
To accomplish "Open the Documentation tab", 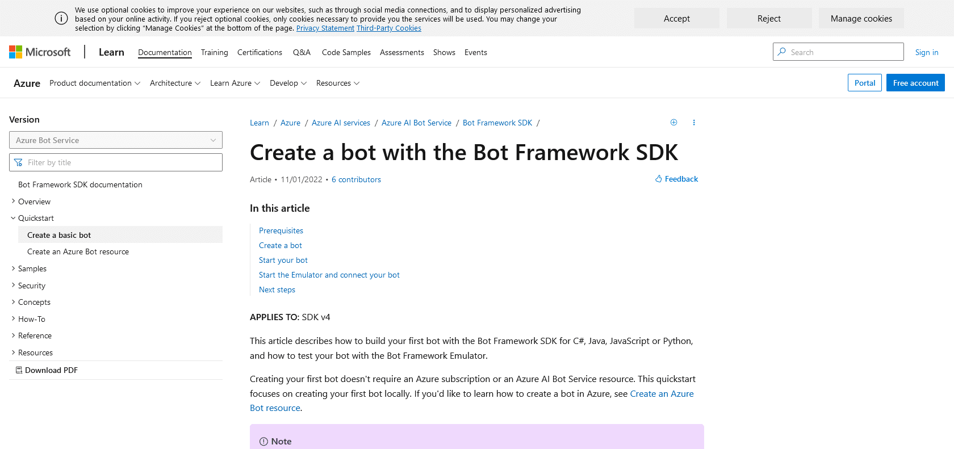I will [165, 52].
